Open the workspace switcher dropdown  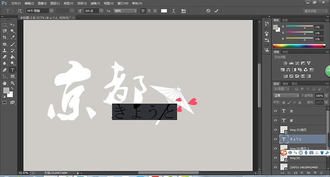(315, 11)
